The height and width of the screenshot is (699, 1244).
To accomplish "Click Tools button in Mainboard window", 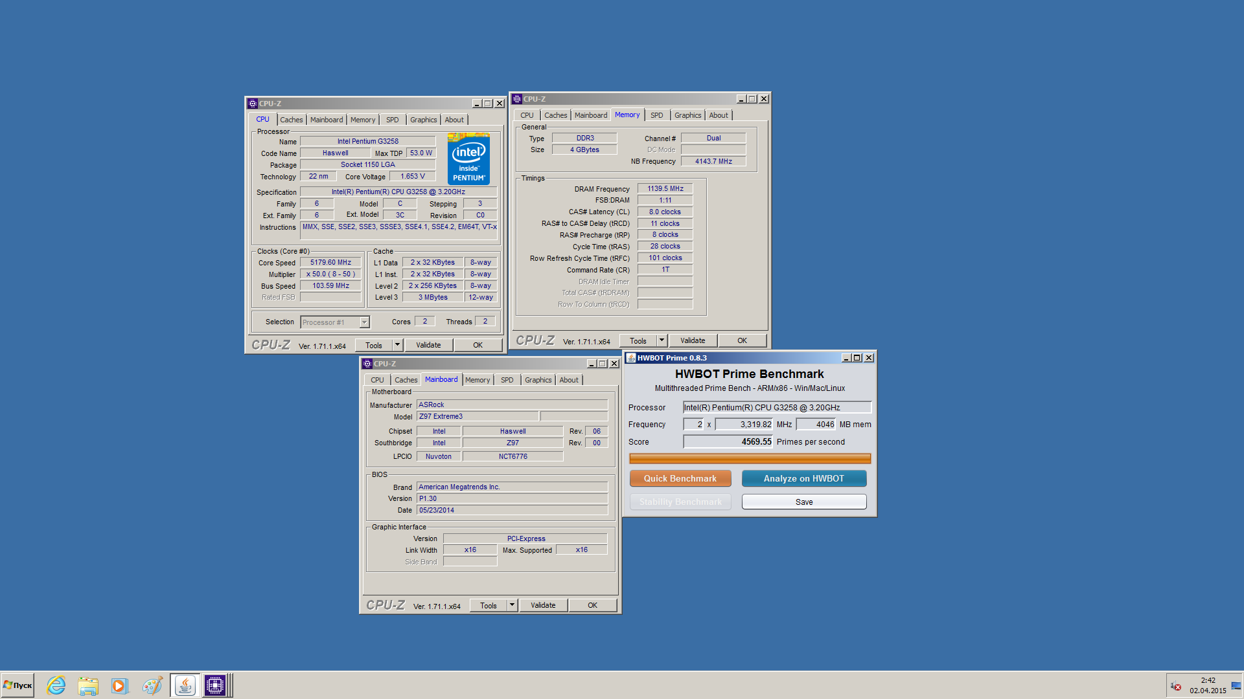I will tap(489, 605).
